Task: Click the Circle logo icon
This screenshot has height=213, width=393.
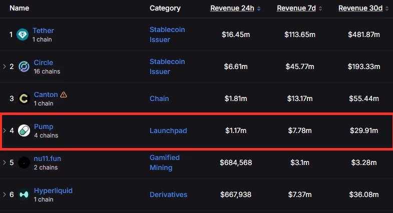Action: tap(24, 66)
